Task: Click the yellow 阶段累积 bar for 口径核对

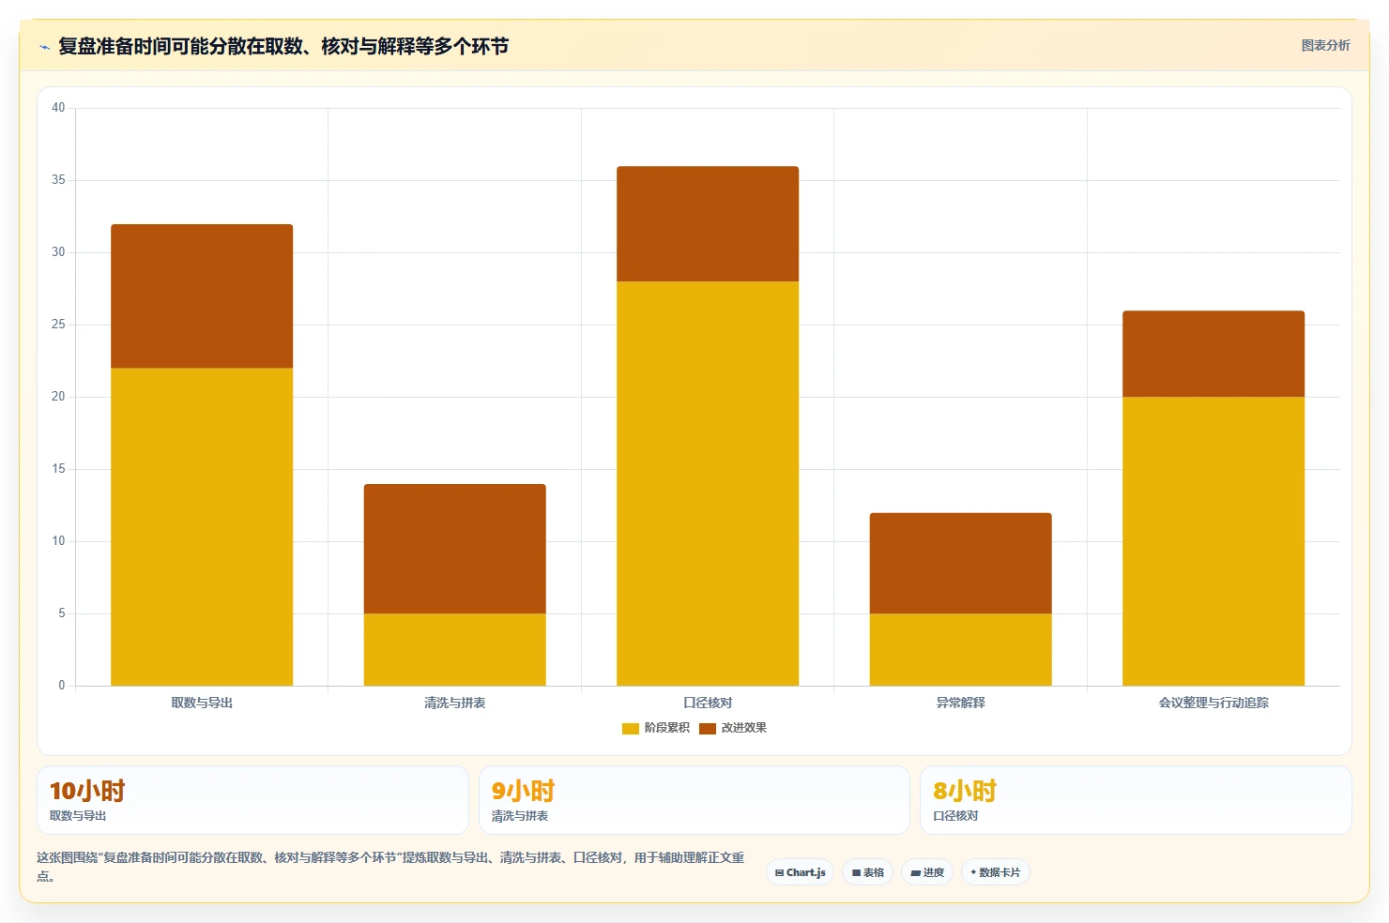Action: (x=708, y=483)
